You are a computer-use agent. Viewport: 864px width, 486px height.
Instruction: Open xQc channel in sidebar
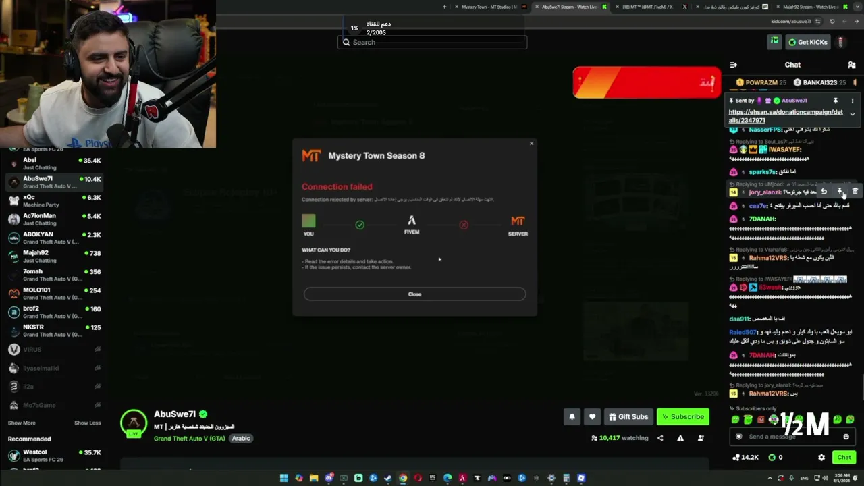pos(54,201)
